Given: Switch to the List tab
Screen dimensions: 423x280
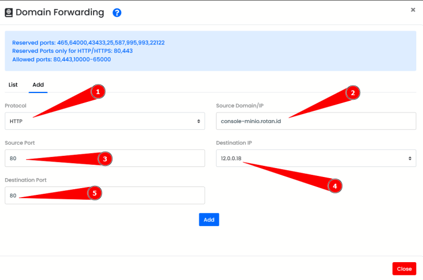Looking at the screenshot, I should pyautogui.click(x=13, y=85).
